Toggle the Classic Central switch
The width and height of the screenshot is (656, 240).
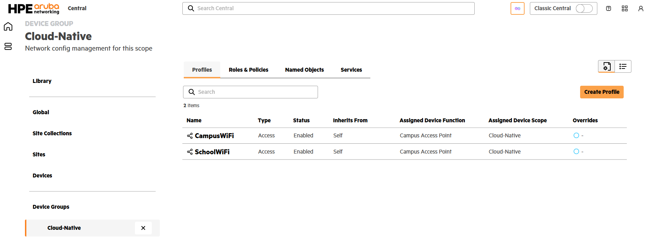[584, 8]
